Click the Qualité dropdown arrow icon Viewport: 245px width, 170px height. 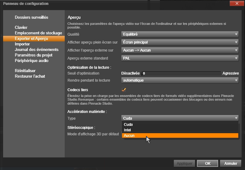[236, 34]
